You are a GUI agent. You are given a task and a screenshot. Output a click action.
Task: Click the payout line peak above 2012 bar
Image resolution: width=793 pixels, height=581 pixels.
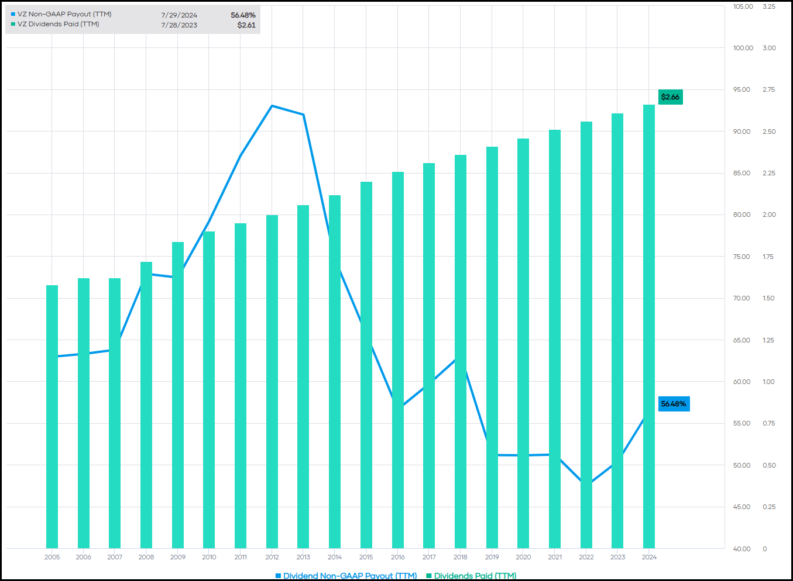[x=272, y=106]
